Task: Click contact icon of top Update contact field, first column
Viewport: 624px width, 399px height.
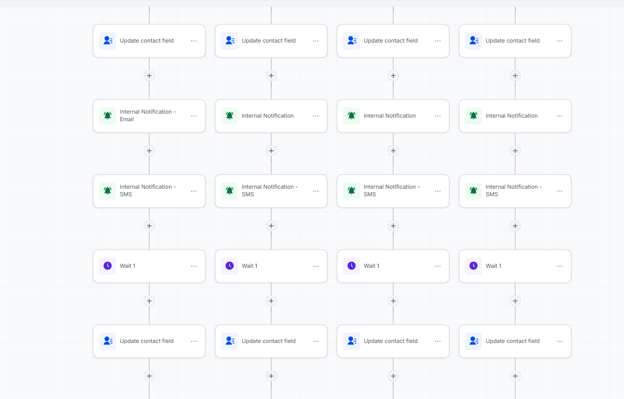Action: tap(108, 41)
